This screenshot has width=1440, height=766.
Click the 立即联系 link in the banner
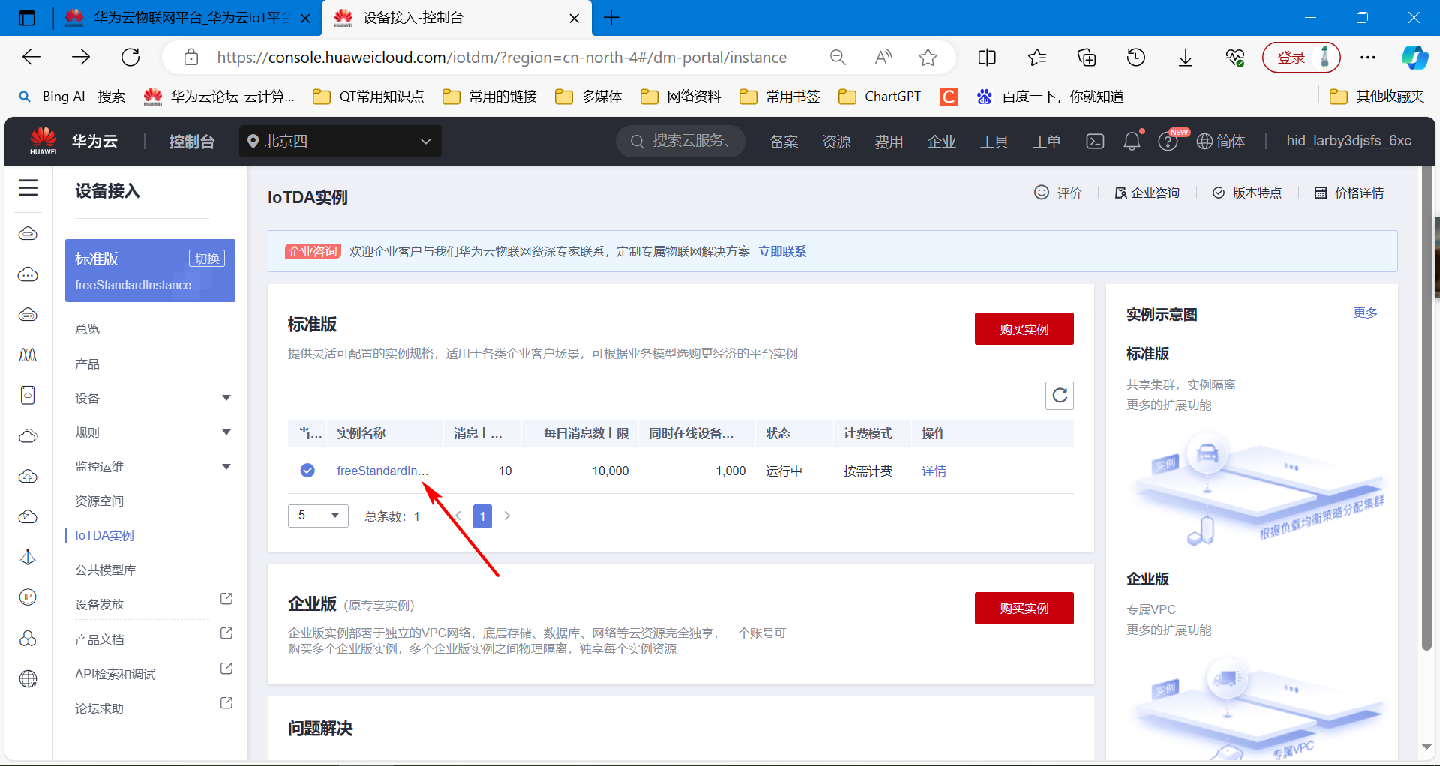pyautogui.click(x=782, y=251)
